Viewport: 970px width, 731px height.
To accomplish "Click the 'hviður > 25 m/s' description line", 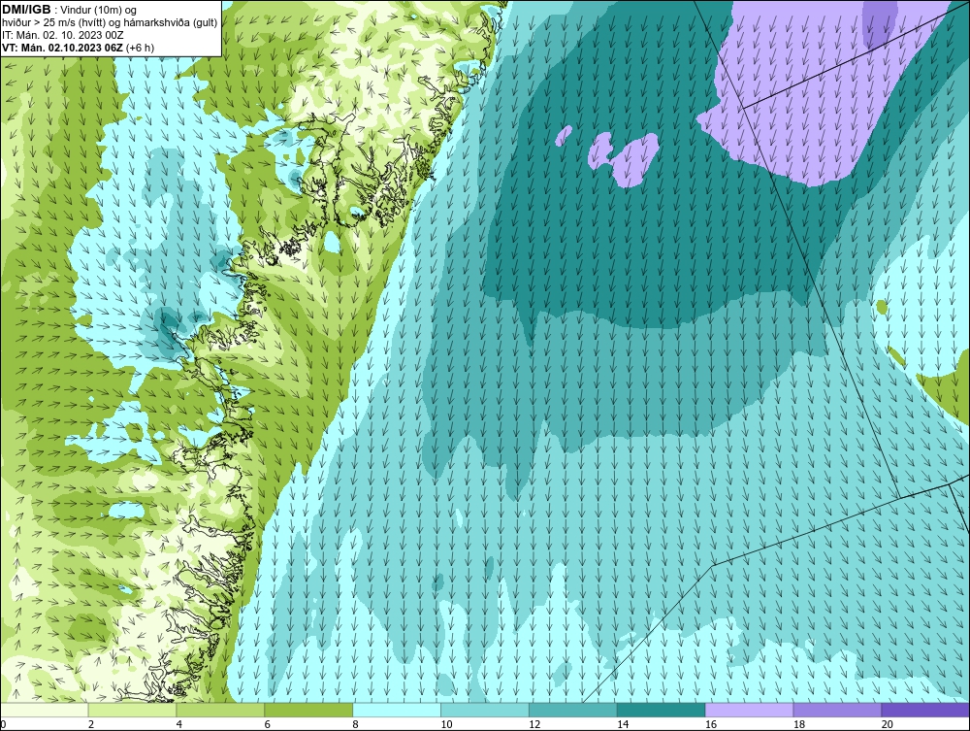I will point(110,23).
